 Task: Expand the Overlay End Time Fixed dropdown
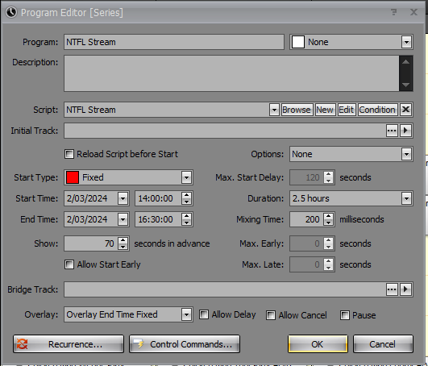click(x=186, y=314)
